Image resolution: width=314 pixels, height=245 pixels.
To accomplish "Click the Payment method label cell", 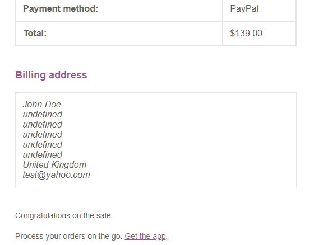I will 119,10.
